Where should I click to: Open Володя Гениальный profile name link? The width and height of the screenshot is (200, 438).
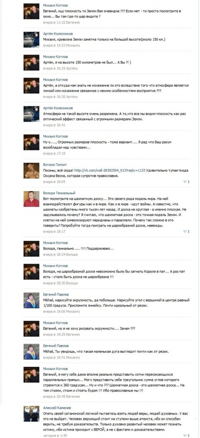point(59,193)
